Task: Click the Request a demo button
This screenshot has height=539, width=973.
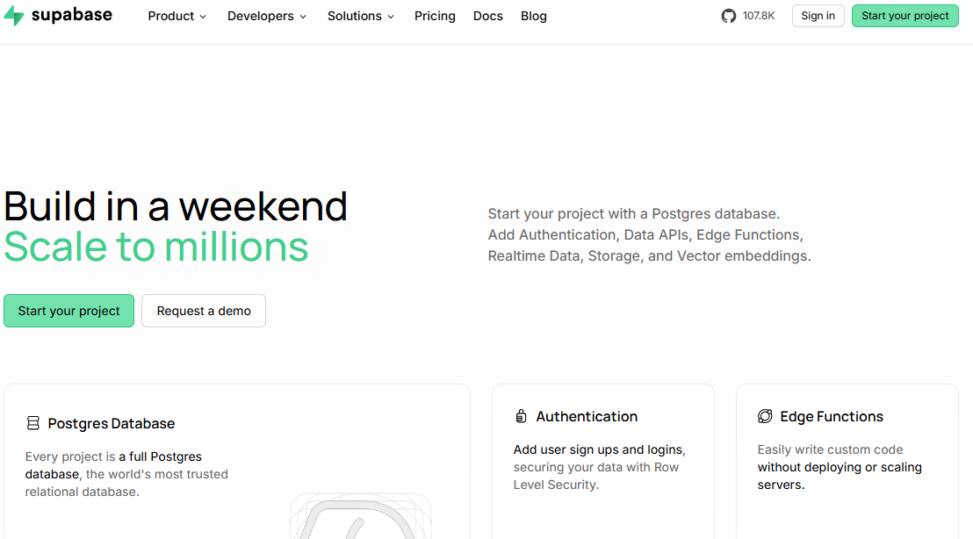Action: (204, 311)
